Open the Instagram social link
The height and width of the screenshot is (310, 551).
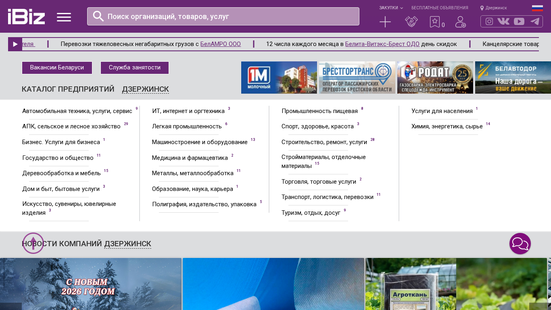489,21
